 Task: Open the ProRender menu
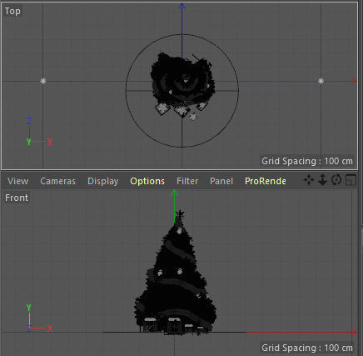coord(266,181)
